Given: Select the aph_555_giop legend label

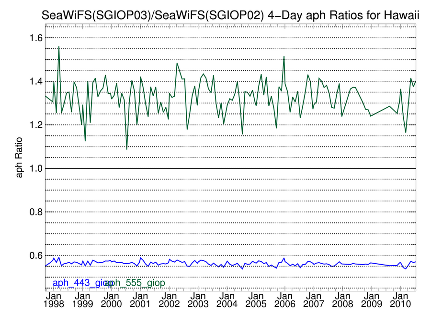Looking at the screenshot, I should coord(135,283).
